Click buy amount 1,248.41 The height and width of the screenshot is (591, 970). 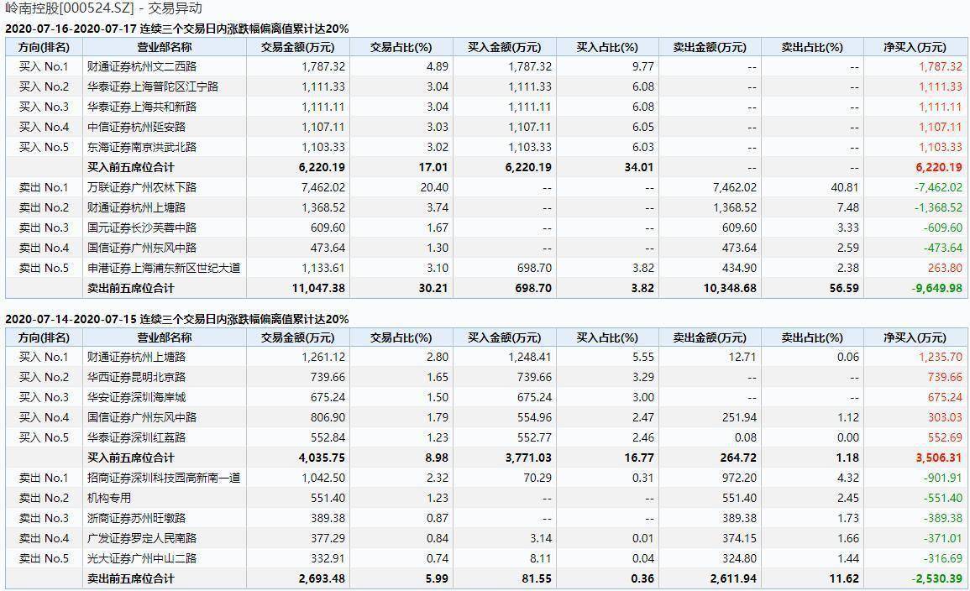[530, 357]
